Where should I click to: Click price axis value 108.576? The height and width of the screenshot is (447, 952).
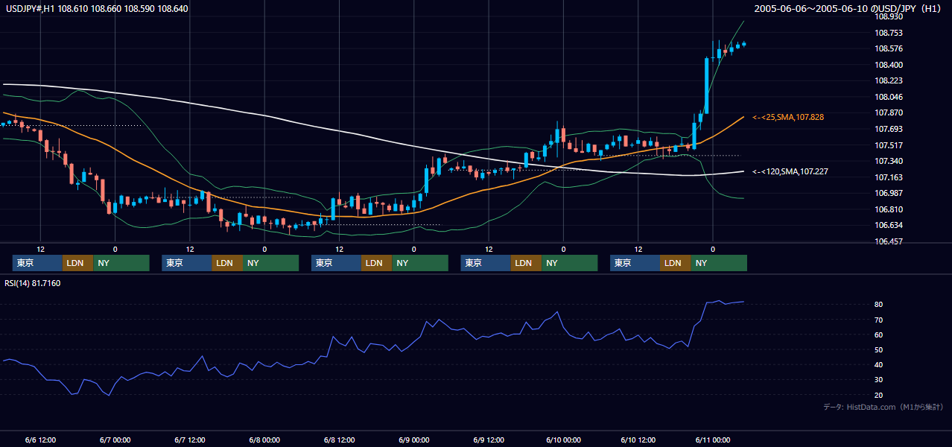coord(889,48)
